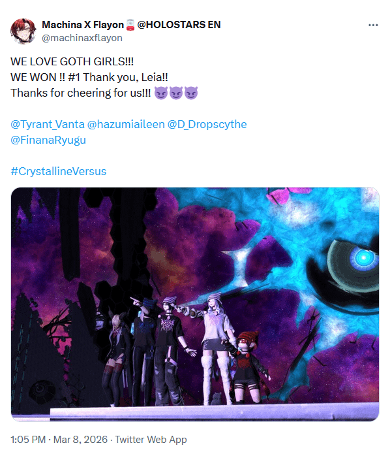
Task: Click the red-hooded character in image
Action: (249, 368)
